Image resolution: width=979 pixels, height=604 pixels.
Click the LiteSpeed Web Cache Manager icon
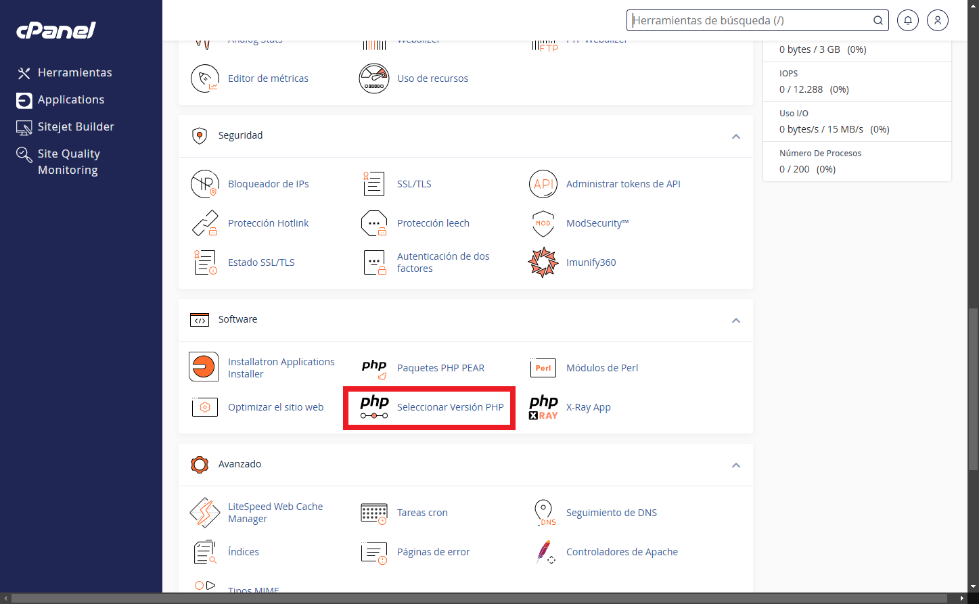click(204, 513)
